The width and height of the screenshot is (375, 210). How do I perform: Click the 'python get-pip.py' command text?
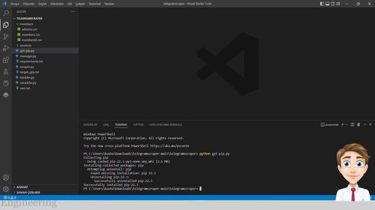[214, 154]
